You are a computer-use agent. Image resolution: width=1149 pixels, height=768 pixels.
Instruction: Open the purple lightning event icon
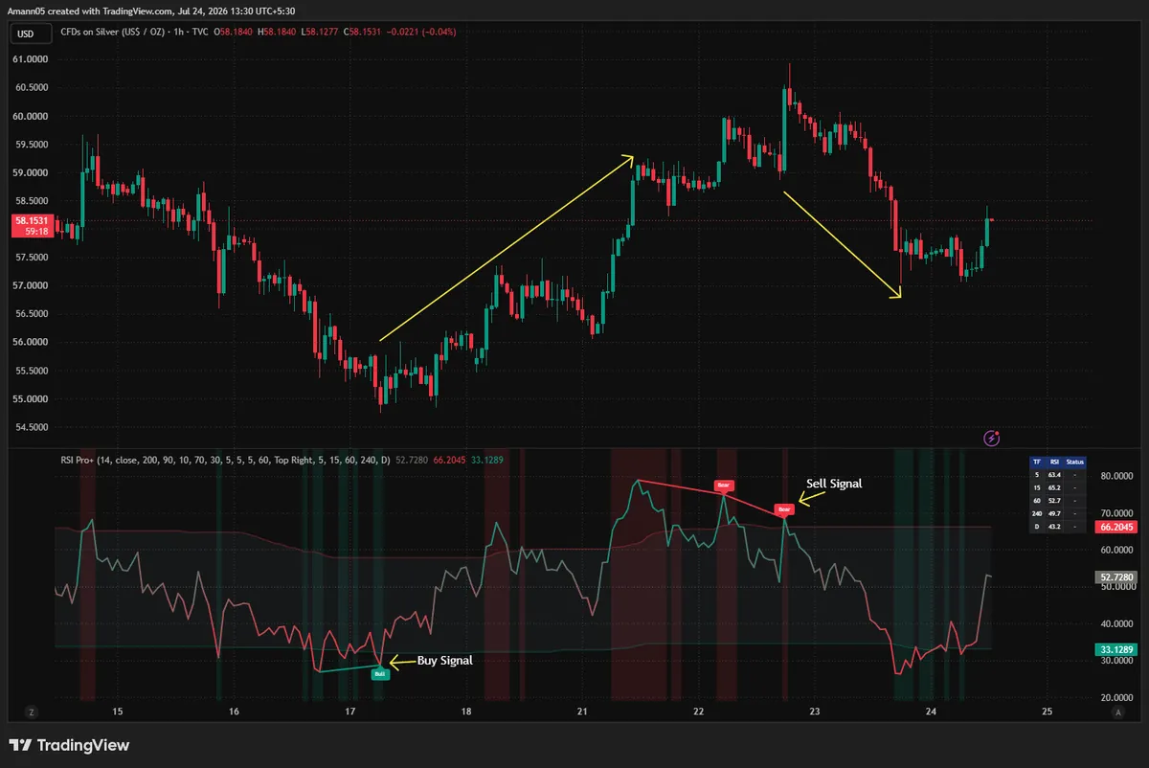(x=993, y=438)
